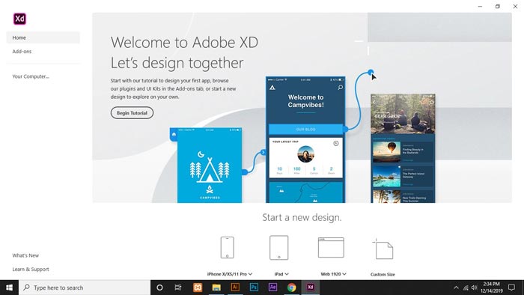Browse files via Your Computer...
The width and height of the screenshot is (524, 295).
point(31,76)
